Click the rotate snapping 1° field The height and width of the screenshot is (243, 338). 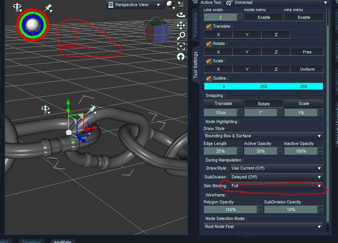coord(260,112)
